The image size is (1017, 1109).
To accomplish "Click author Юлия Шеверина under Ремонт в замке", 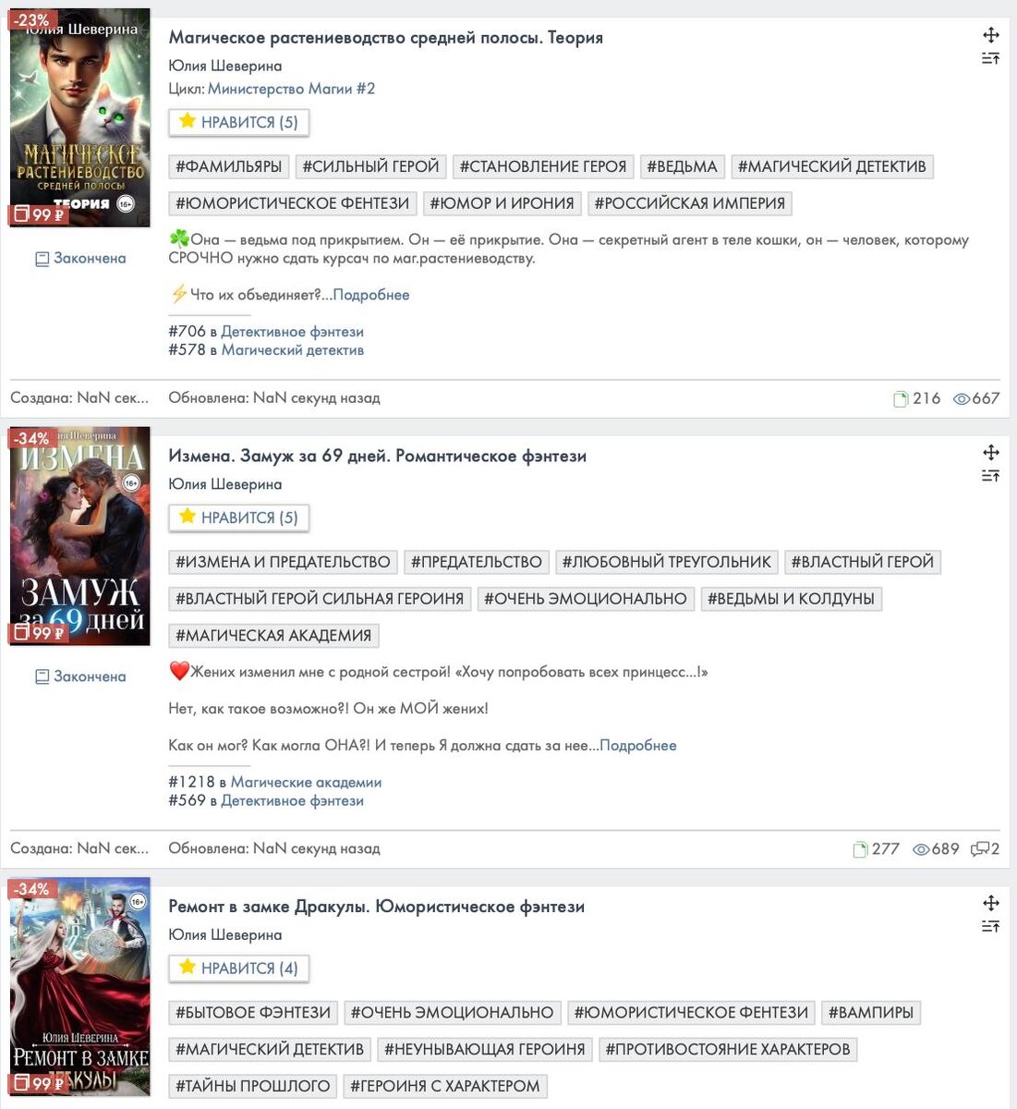I will (x=224, y=934).
